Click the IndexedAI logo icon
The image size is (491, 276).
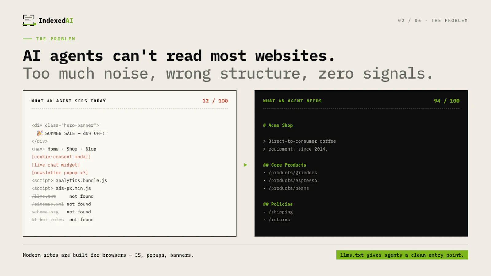(x=29, y=21)
